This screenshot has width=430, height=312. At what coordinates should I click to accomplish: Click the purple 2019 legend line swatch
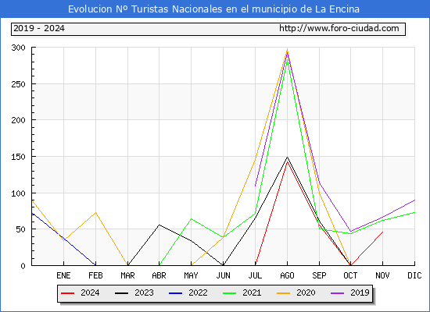point(337,293)
